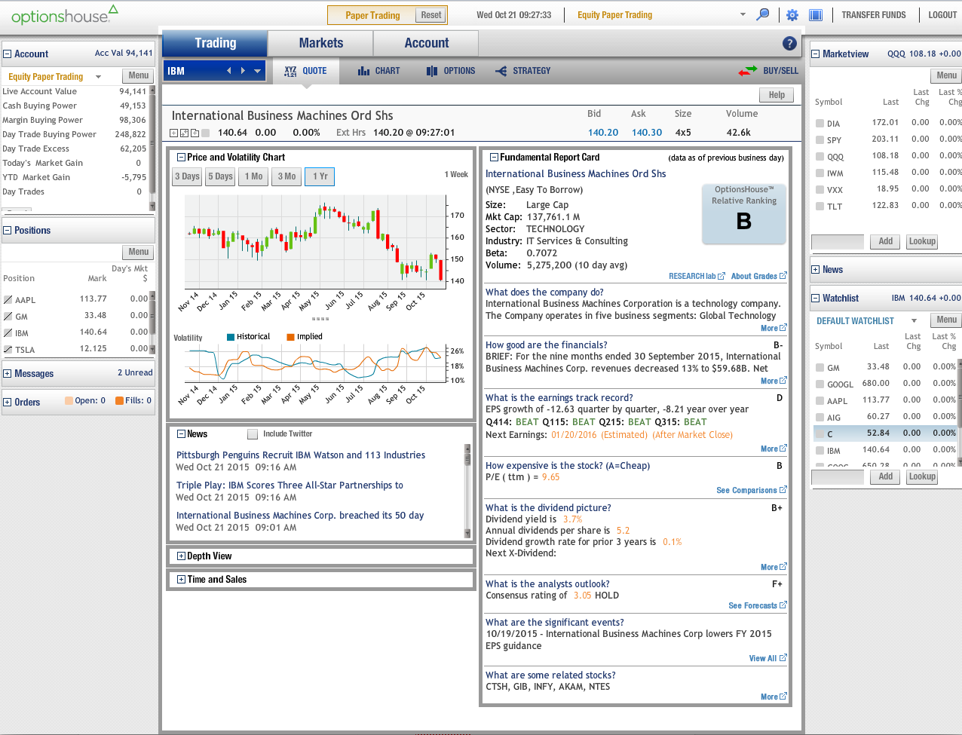Select the Trading tab

[x=215, y=44]
